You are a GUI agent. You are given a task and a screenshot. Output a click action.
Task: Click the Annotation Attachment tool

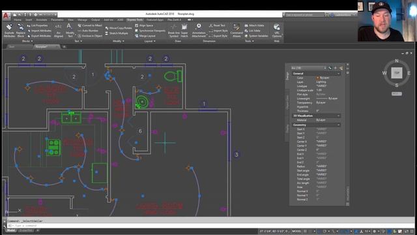click(x=199, y=31)
